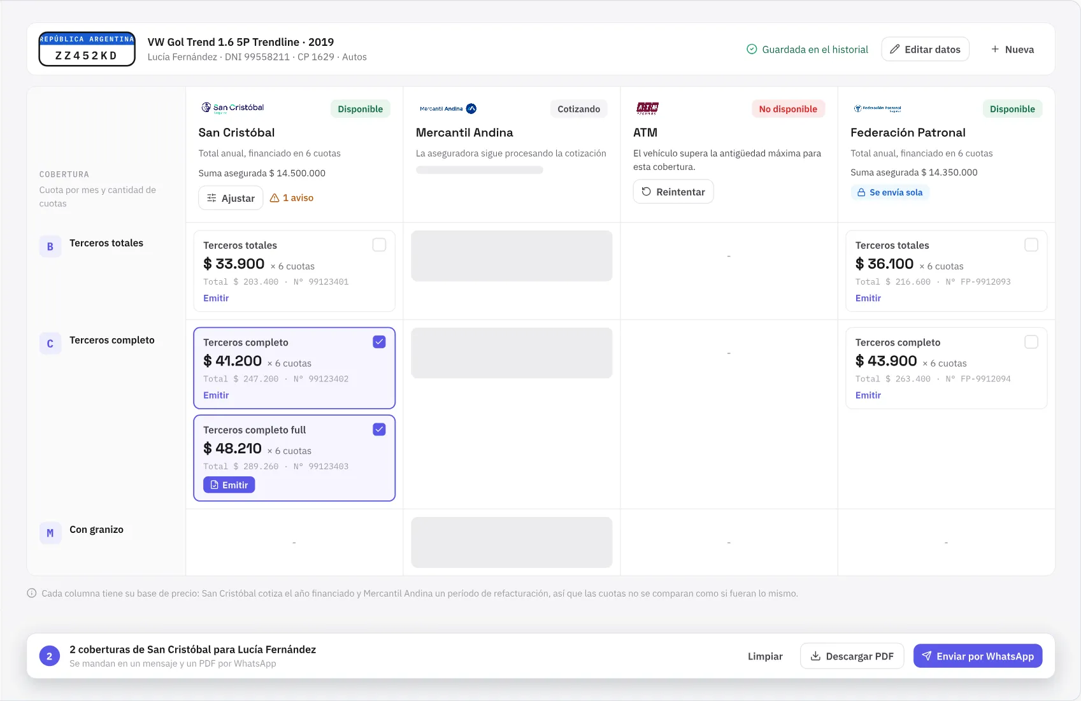
Task: Click Emitir link under San Cristóbal $33.900
Action: (x=216, y=298)
